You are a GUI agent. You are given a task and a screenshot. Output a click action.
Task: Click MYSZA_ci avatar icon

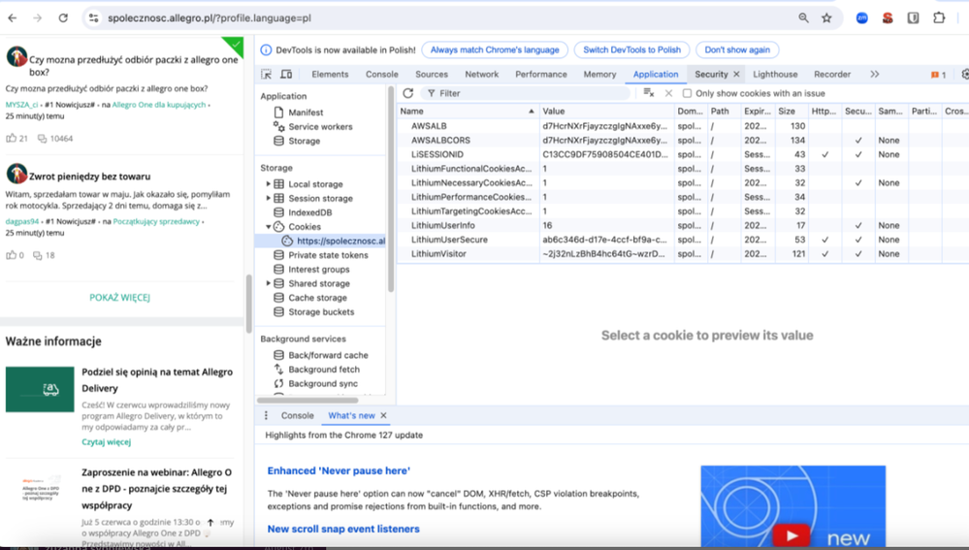pos(16,57)
